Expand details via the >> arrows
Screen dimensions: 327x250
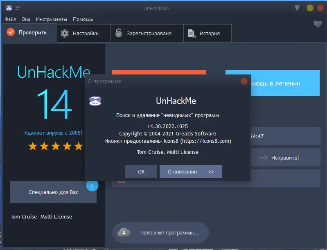(x=211, y=171)
